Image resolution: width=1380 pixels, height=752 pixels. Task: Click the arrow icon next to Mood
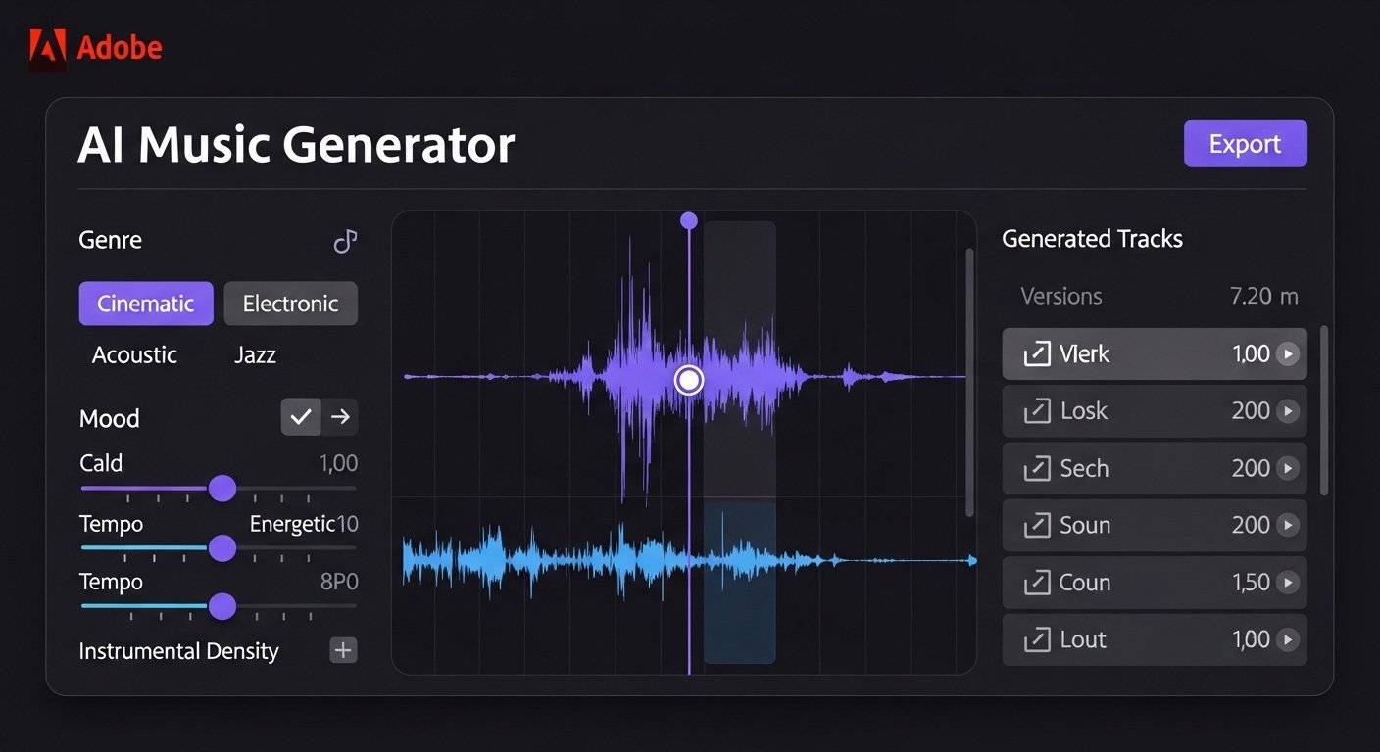pyautogui.click(x=339, y=416)
